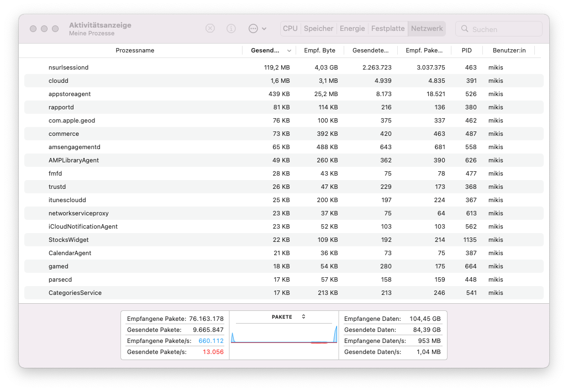568x391 pixels.
Task: Select the Festplatte tab
Action: coord(388,29)
